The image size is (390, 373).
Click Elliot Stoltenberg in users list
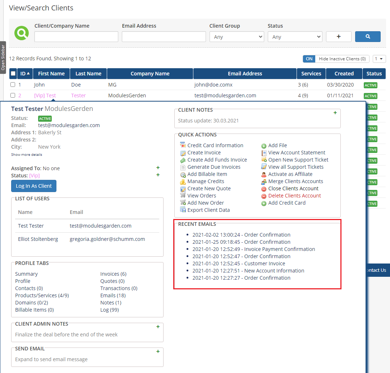pos(38,239)
